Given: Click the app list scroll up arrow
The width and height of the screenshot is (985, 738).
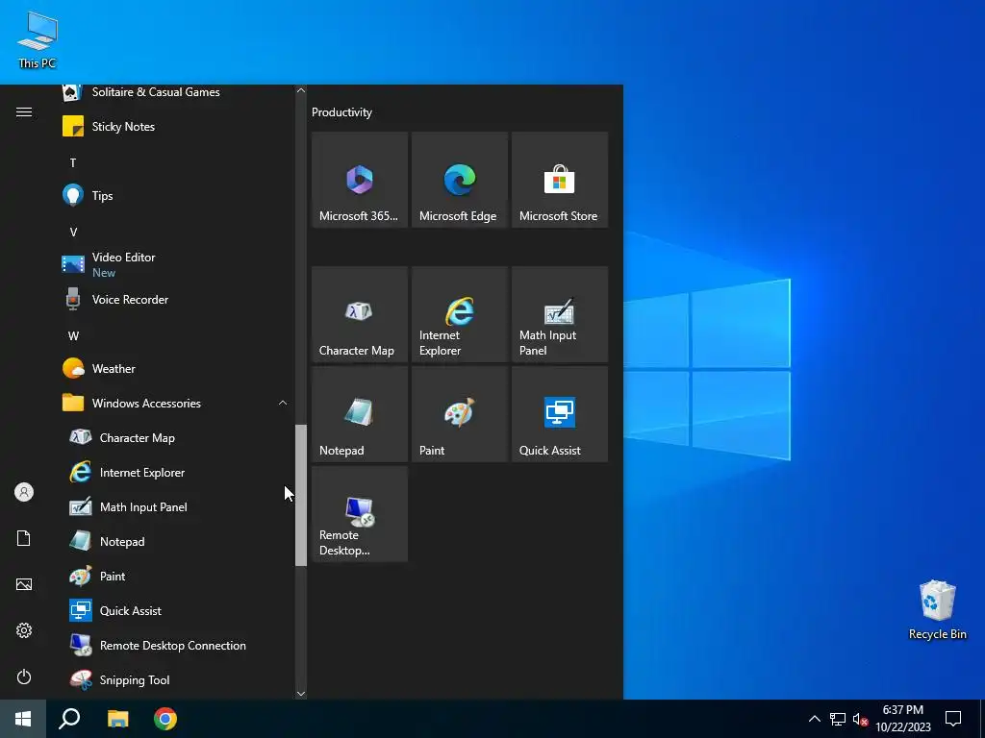Looking at the screenshot, I should pos(301,91).
